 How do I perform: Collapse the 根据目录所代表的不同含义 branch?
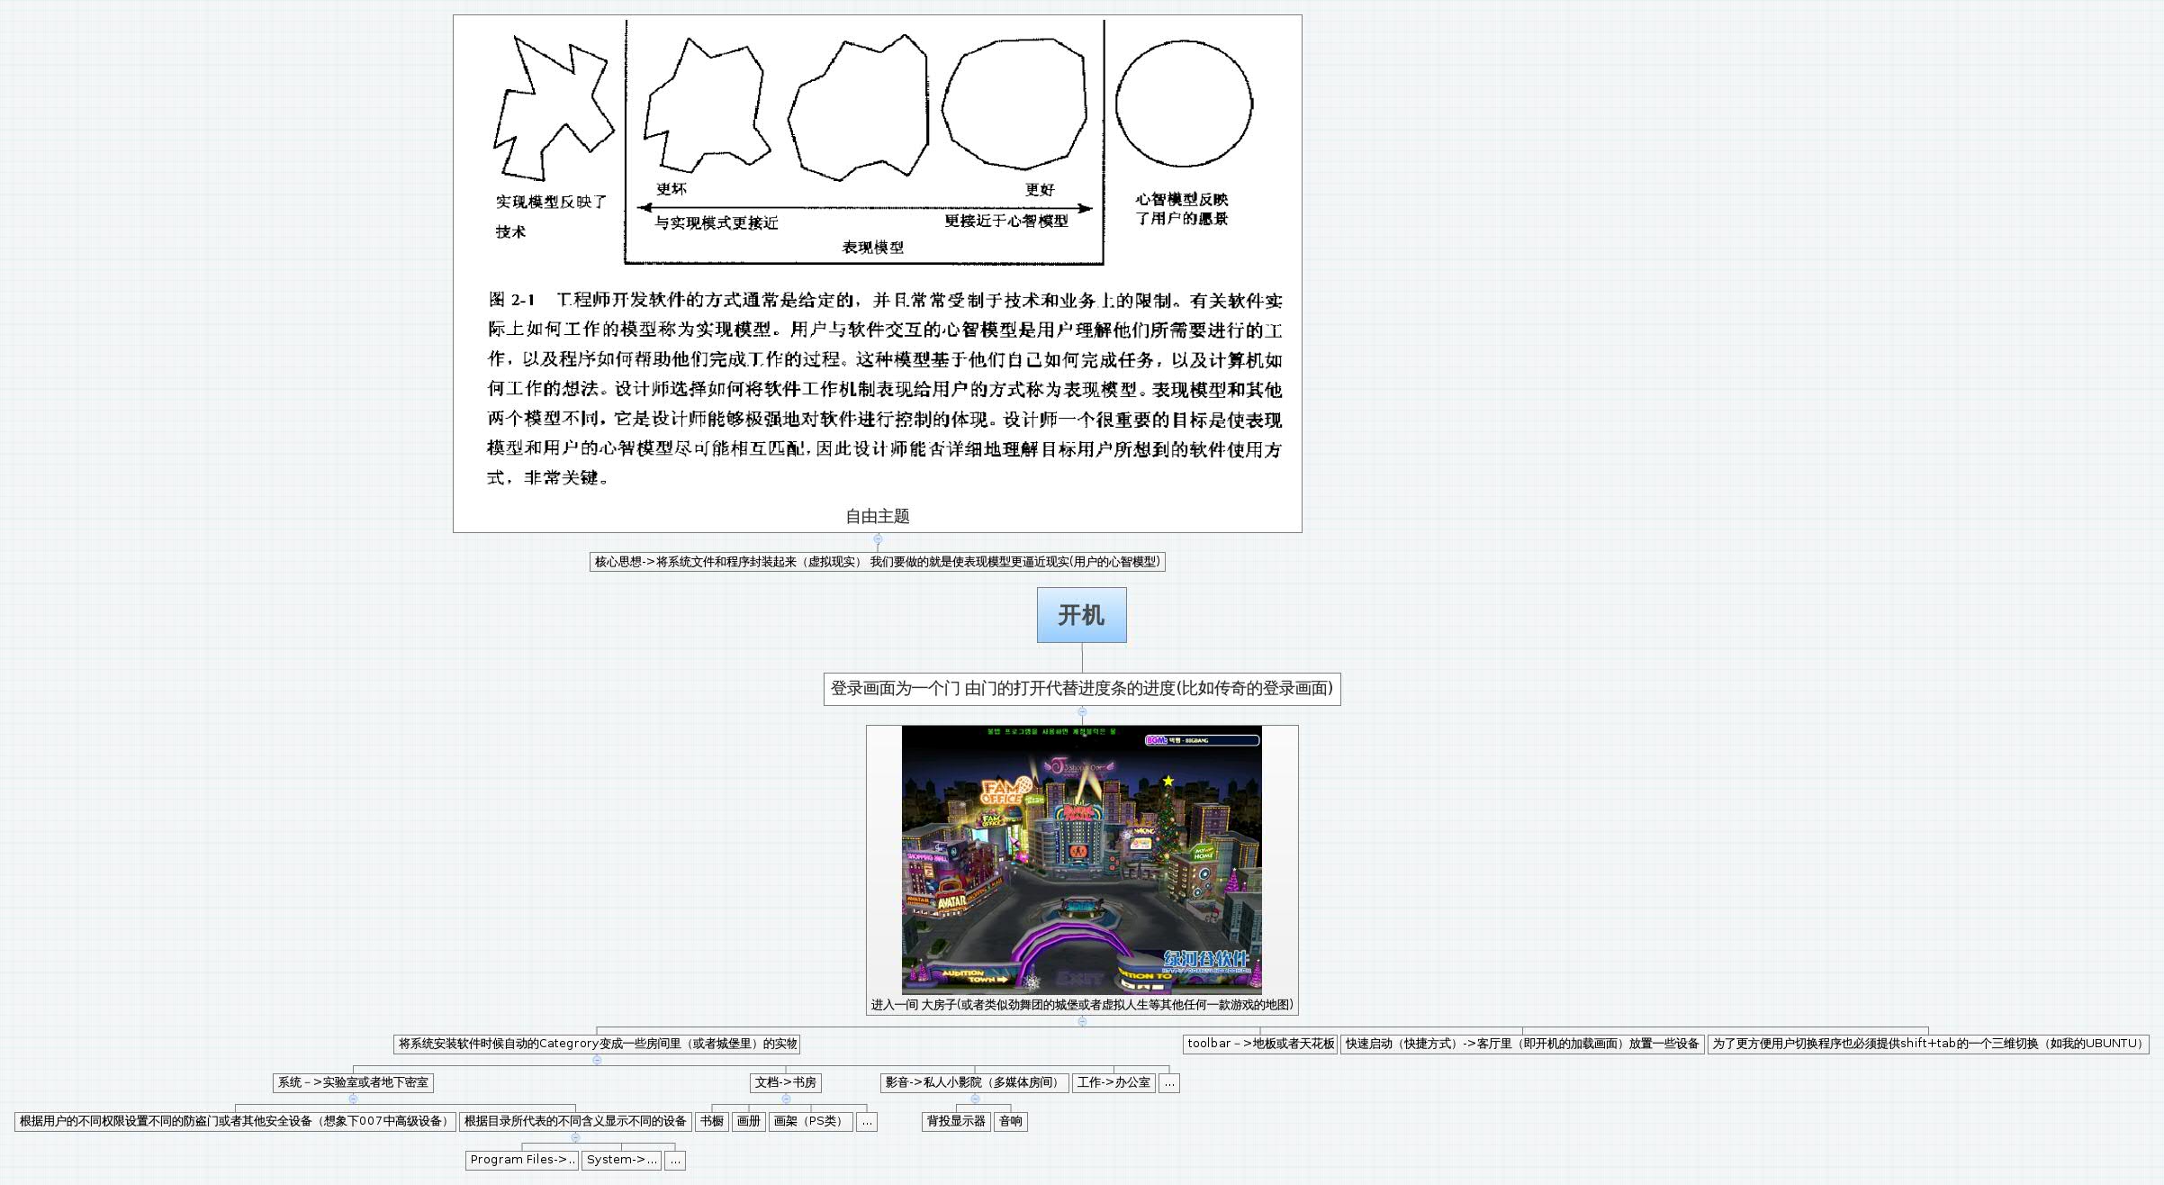pyautogui.click(x=575, y=1137)
